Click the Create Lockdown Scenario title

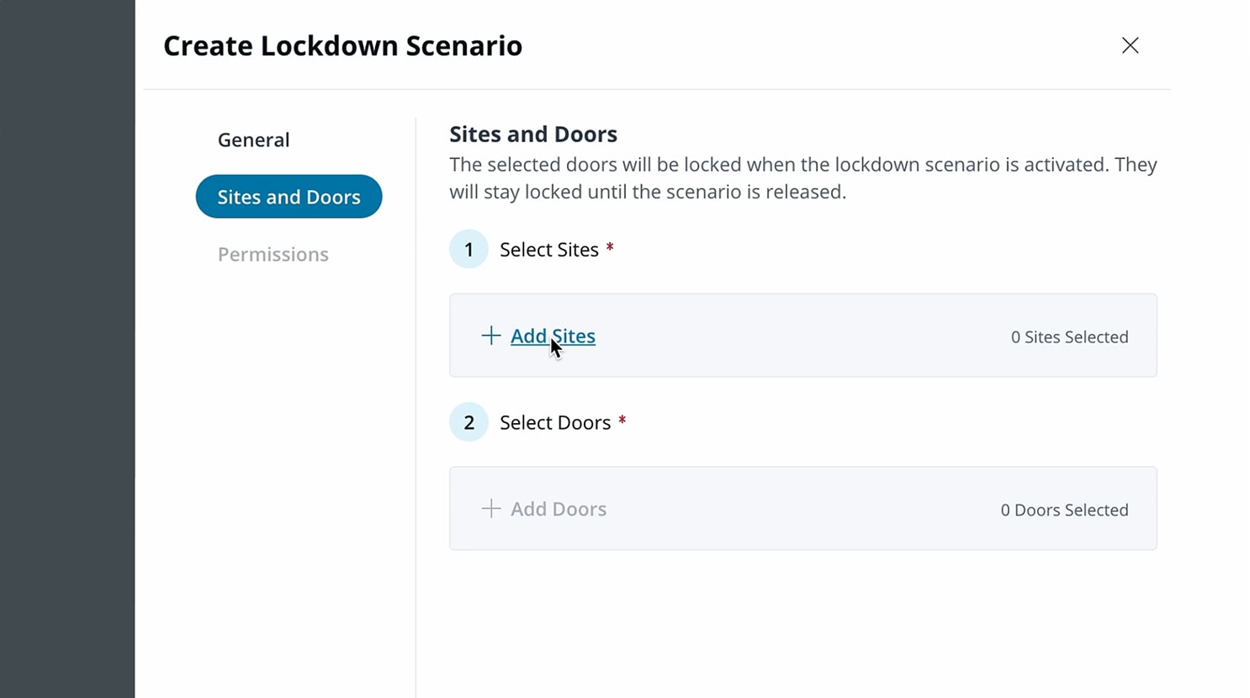click(x=342, y=45)
